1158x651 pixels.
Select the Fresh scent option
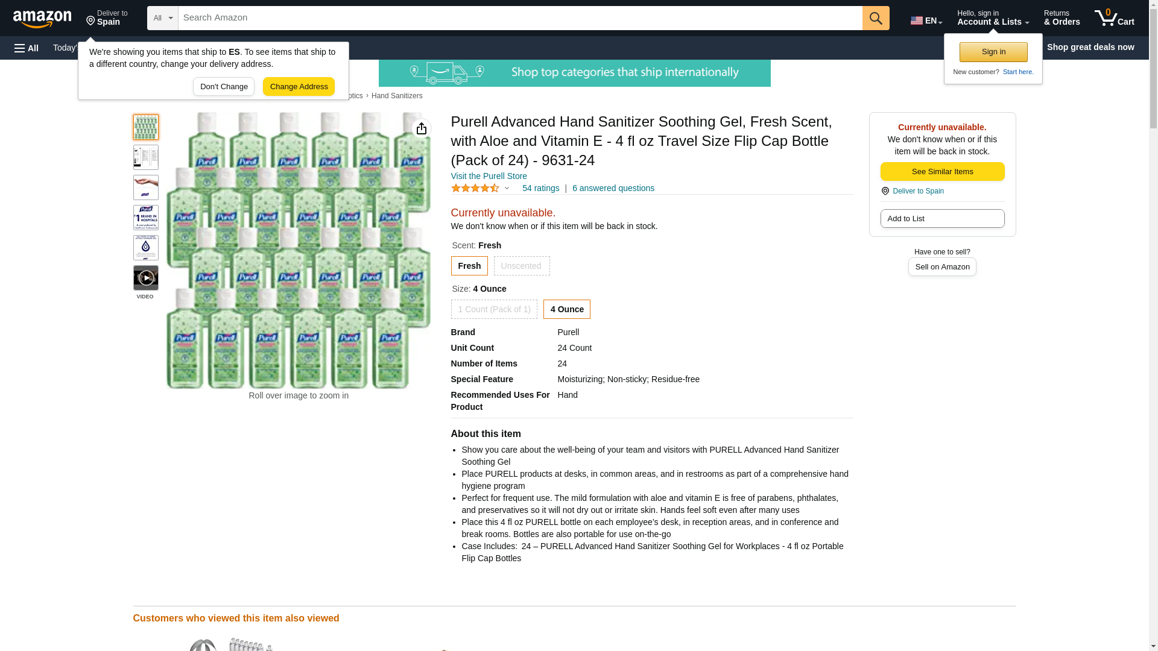(x=469, y=266)
